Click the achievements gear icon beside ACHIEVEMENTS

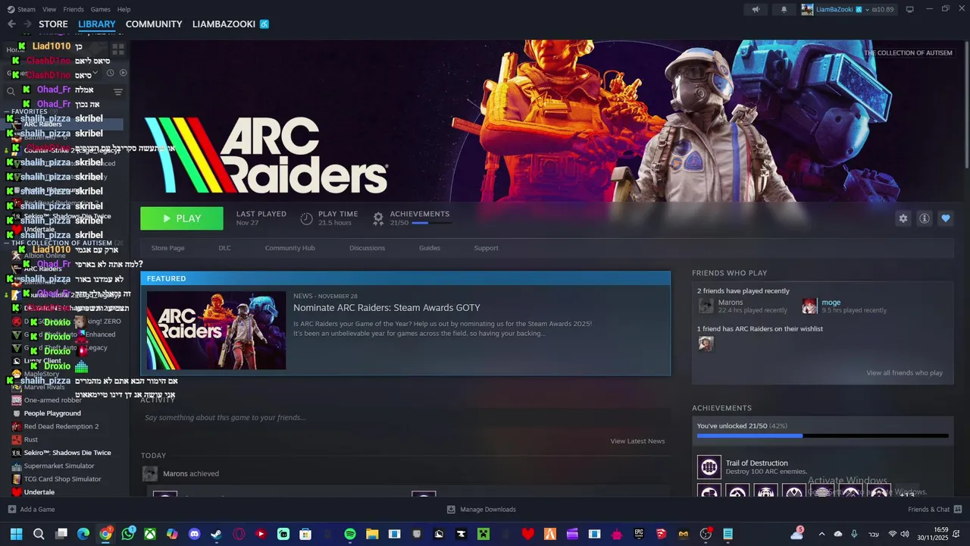click(x=378, y=218)
